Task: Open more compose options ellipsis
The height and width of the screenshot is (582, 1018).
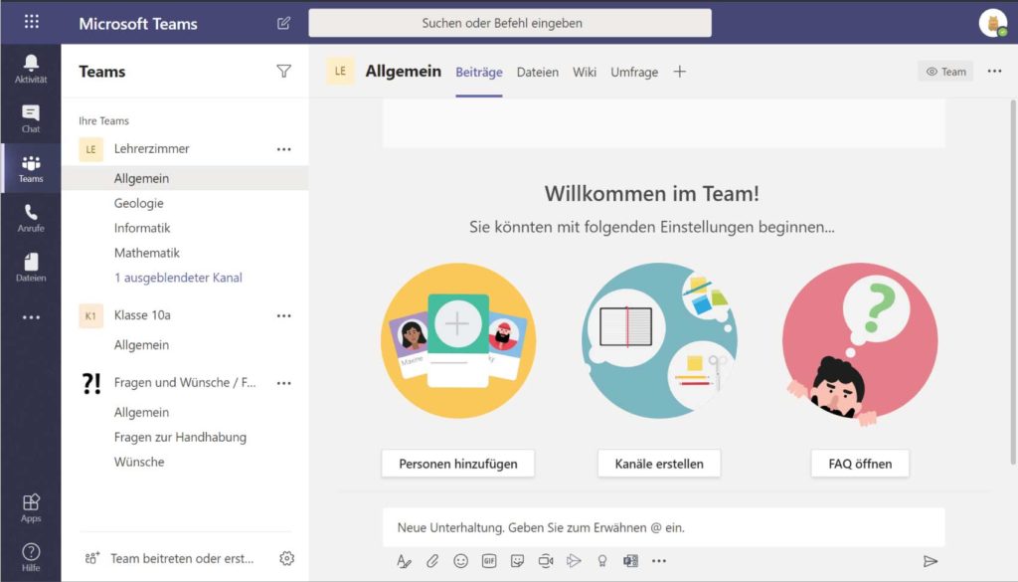Action: coord(659,561)
